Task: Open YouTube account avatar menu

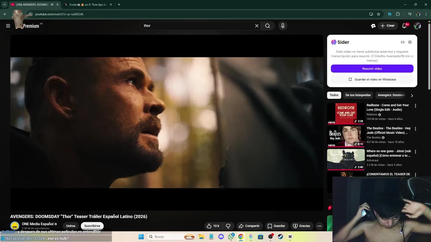Action: (x=417, y=26)
